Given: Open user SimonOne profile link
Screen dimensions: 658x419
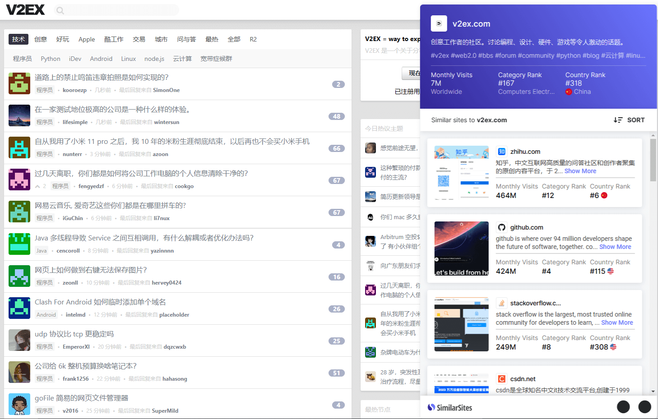Looking at the screenshot, I should [x=166, y=90].
